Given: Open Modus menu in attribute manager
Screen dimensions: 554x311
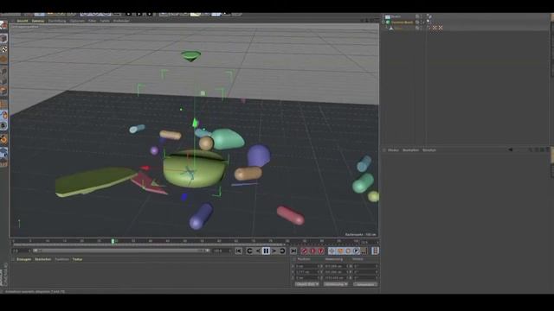Looking at the screenshot, I should (393, 150).
